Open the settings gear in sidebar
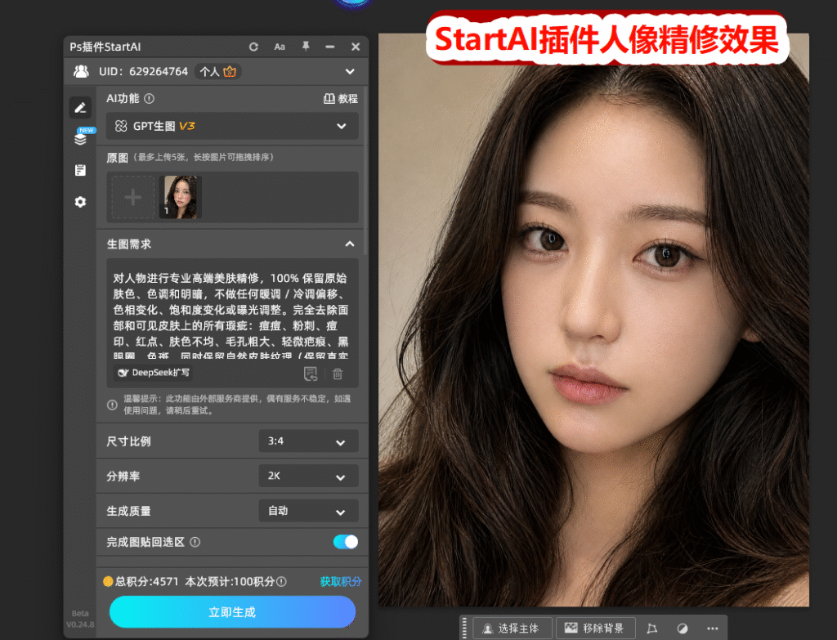This screenshot has width=837, height=640. pyautogui.click(x=80, y=202)
